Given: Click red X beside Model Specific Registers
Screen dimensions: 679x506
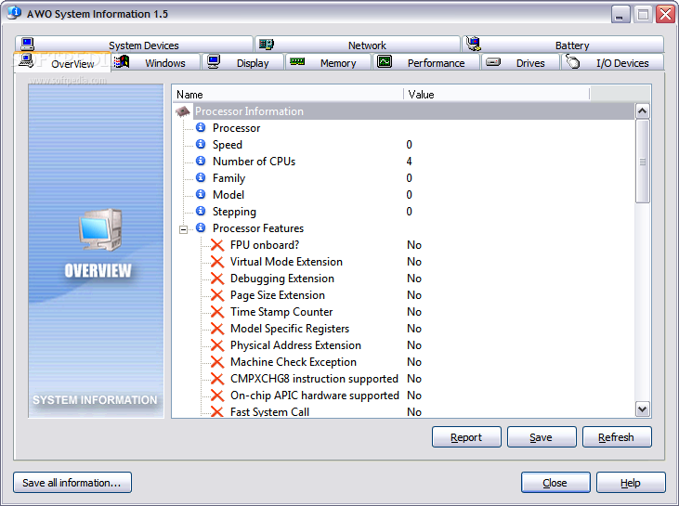Looking at the screenshot, I should click(x=217, y=329).
